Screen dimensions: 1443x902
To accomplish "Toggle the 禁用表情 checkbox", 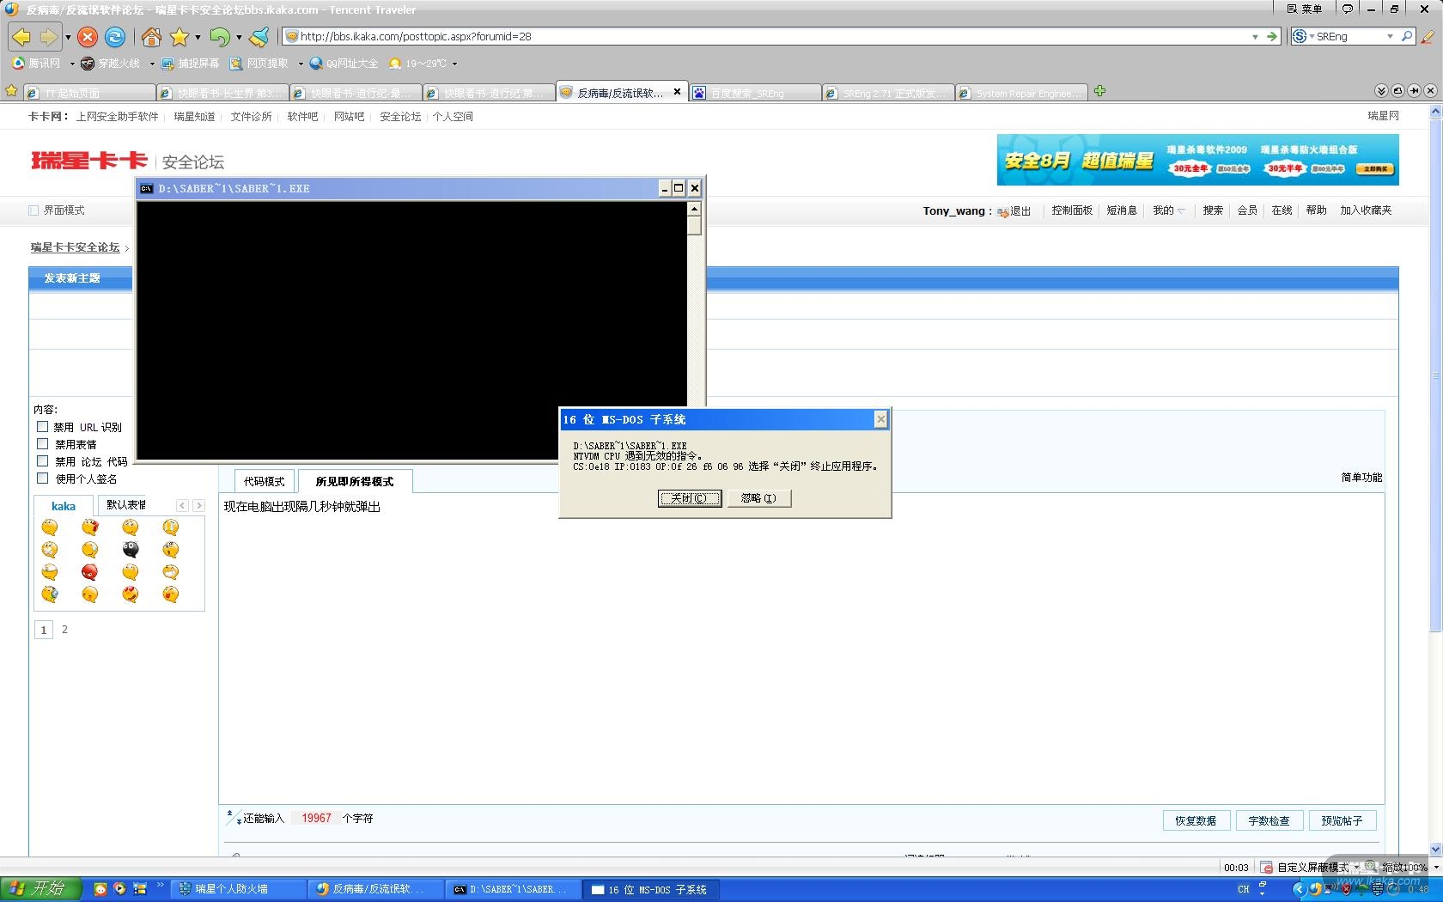I will click(x=42, y=443).
